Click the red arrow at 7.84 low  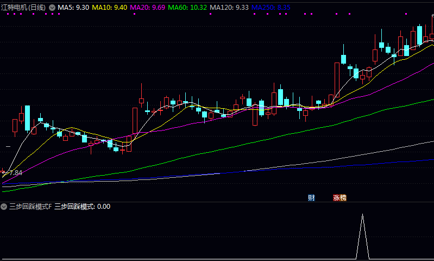coord(4,172)
